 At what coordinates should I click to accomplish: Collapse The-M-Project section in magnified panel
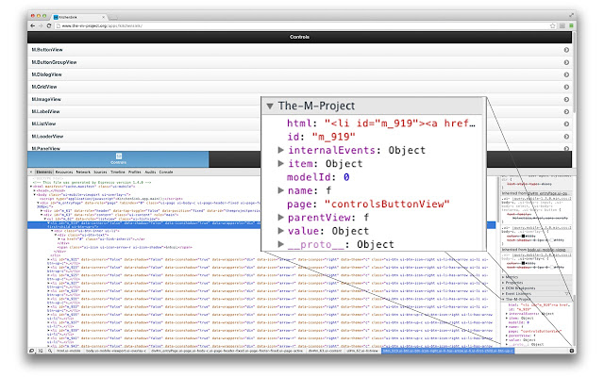270,106
